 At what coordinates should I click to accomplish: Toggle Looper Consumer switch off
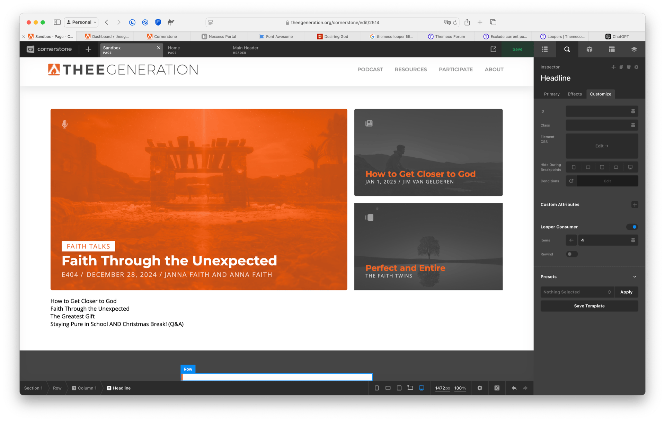point(632,227)
